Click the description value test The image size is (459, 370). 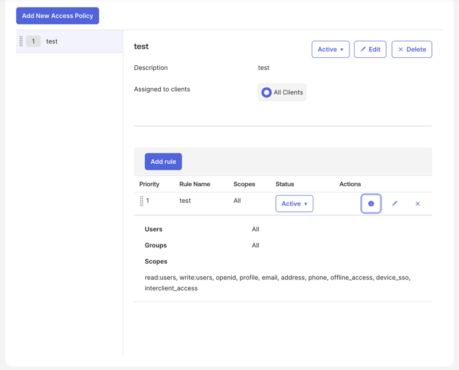[x=263, y=68]
